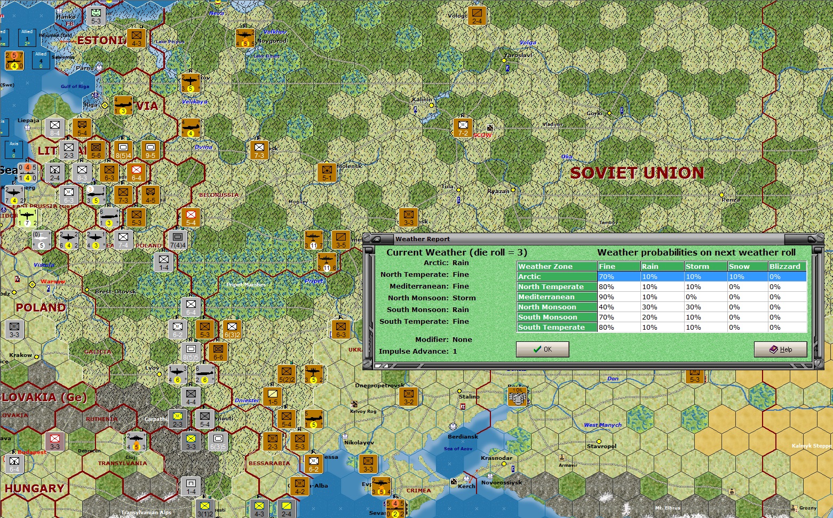The height and width of the screenshot is (518, 833).
Task: Select the South Temperate weather zone row
Action: pos(662,327)
